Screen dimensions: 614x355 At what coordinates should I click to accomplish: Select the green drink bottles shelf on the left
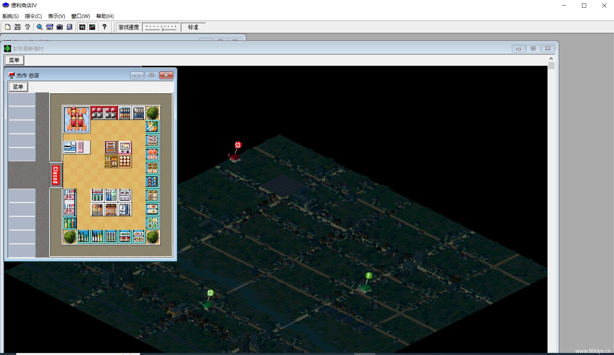70,223
